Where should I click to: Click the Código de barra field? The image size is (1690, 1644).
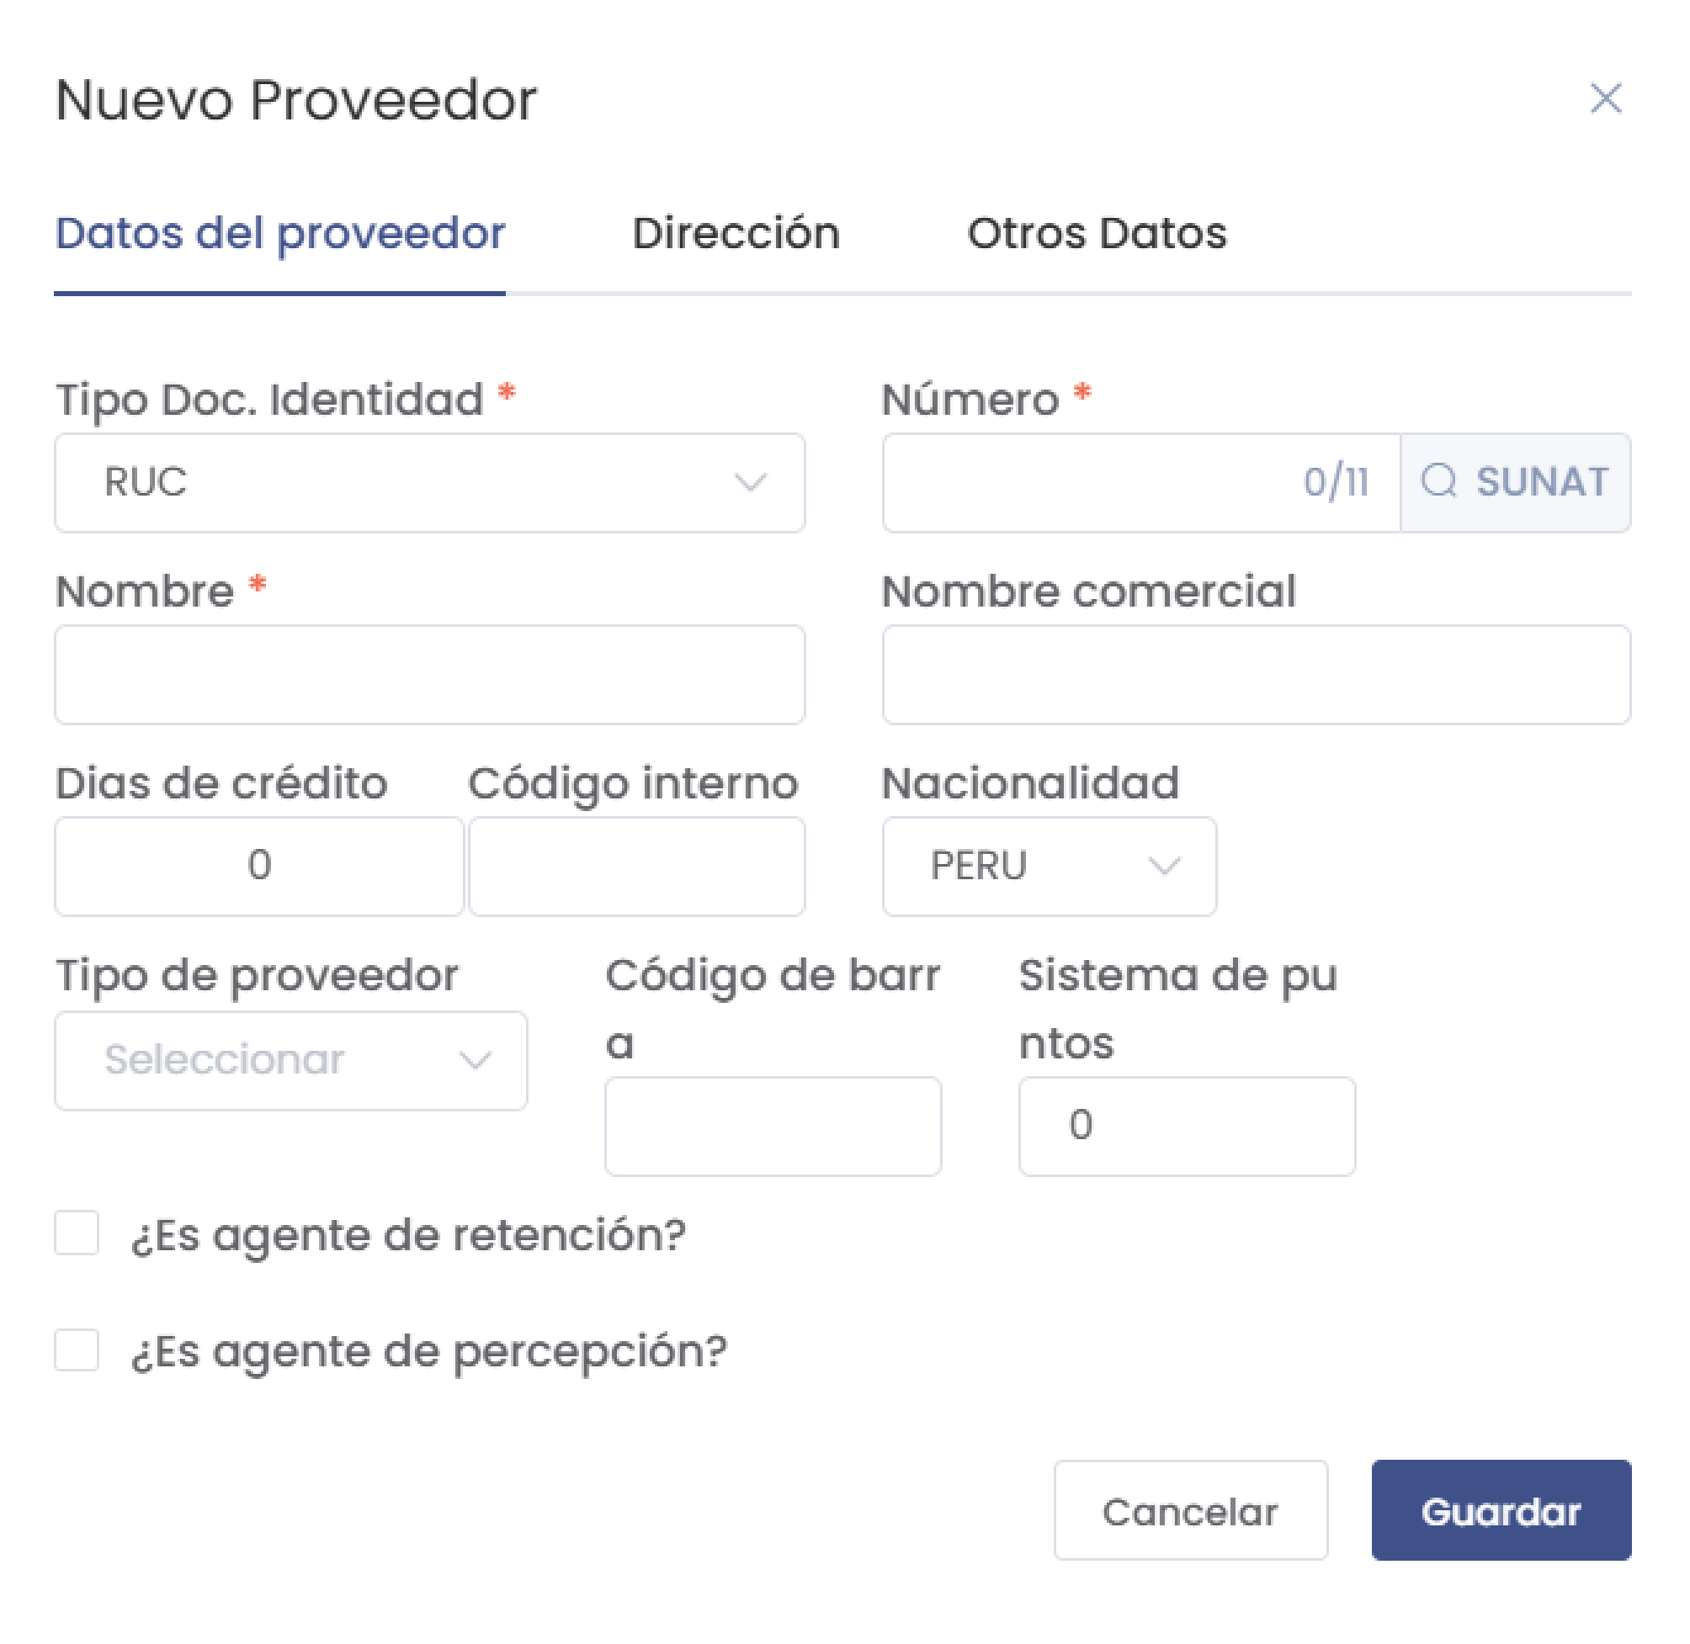click(x=773, y=1126)
